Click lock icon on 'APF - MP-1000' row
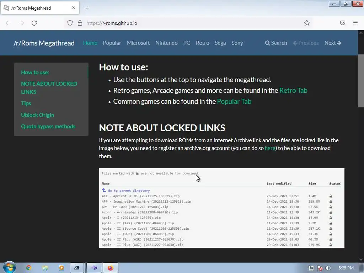 (x=331, y=207)
